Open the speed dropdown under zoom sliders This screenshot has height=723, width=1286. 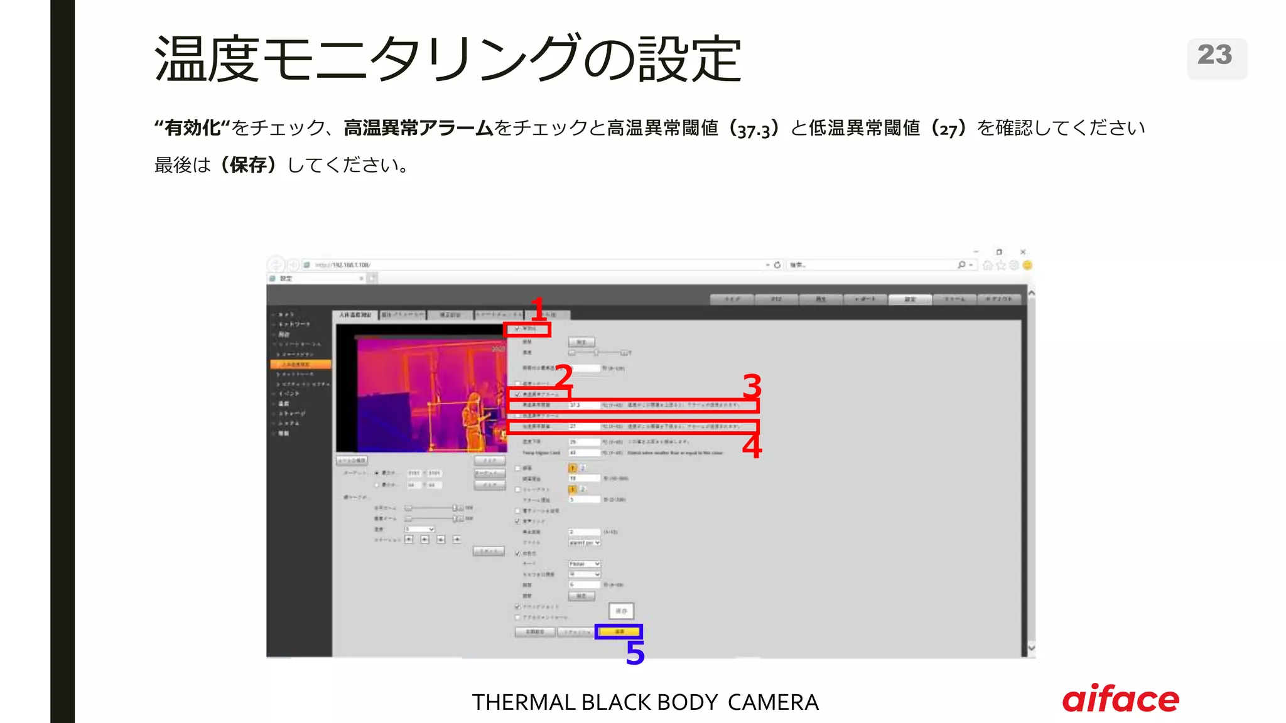[x=419, y=529]
